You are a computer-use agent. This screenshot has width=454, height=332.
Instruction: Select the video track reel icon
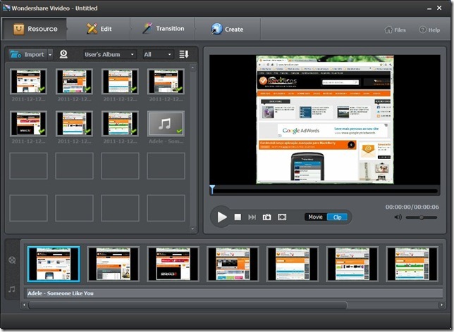12,260
